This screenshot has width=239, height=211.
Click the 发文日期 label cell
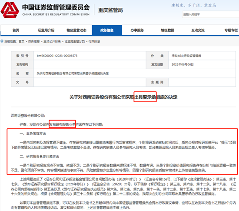pos(157,64)
